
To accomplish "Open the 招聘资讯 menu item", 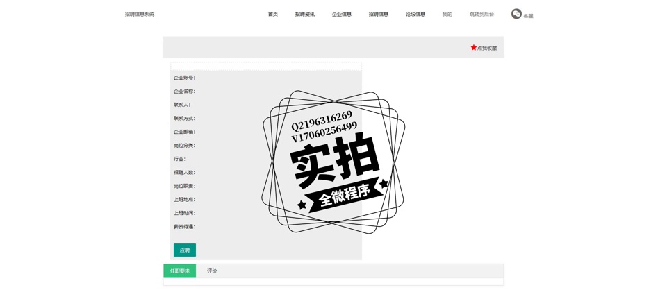I will coord(305,15).
